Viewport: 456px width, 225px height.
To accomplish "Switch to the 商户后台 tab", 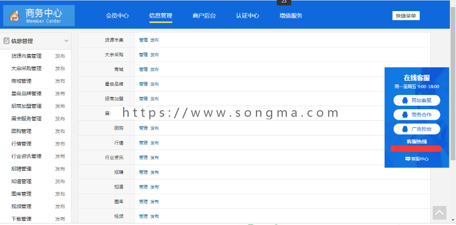I will click(204, 16).
